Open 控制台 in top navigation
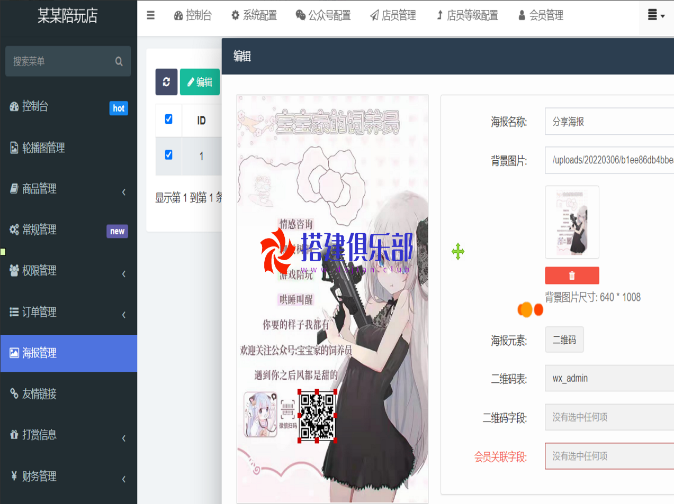674x504 pixels. [193, 15]
